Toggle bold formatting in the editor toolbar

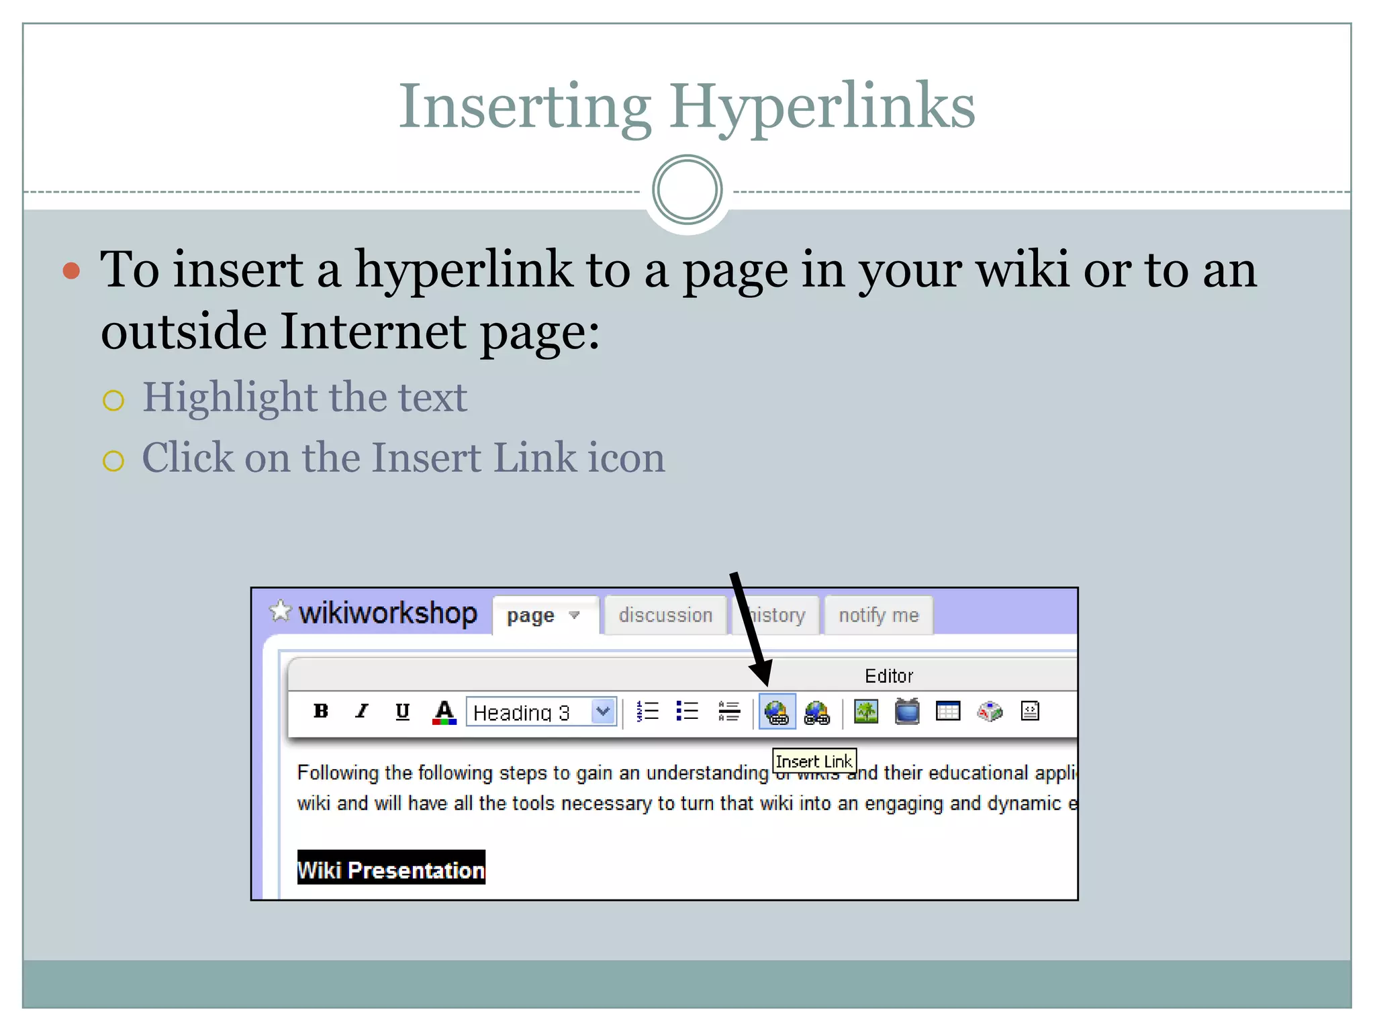(321, 711)
